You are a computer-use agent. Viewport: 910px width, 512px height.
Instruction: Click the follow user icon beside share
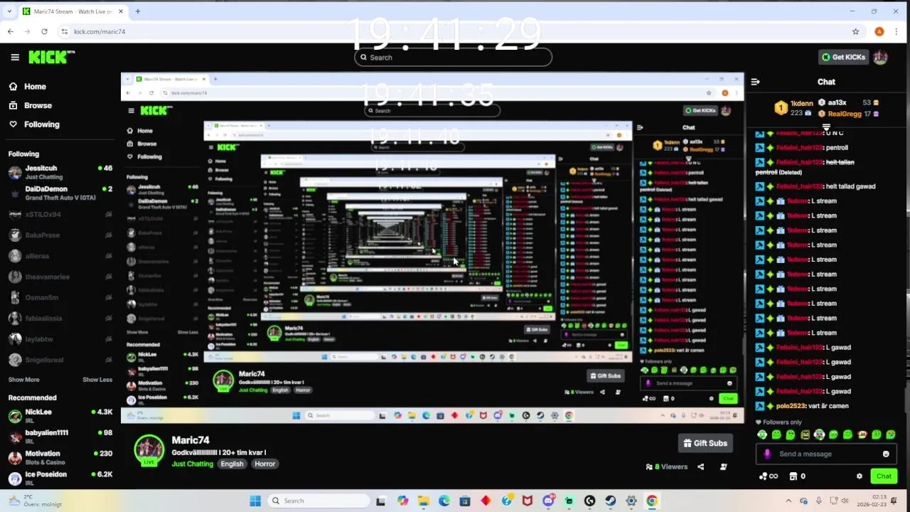[723, 467]
